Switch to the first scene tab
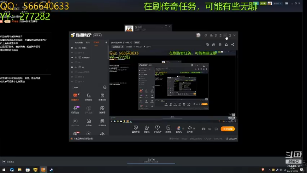The image size is (307, 173). (79, 42)
